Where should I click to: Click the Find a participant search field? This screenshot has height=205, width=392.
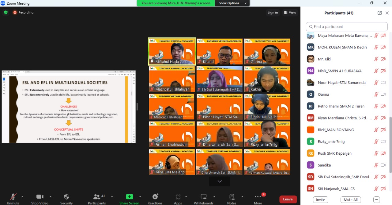347,27
